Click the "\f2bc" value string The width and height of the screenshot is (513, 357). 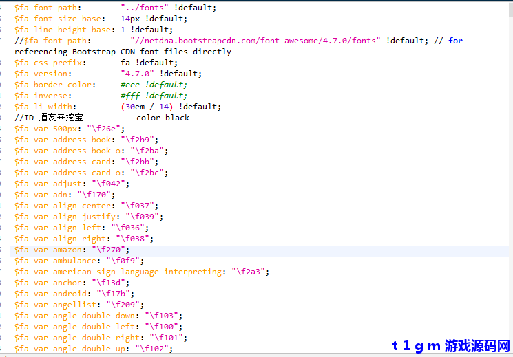click(146, 173)
